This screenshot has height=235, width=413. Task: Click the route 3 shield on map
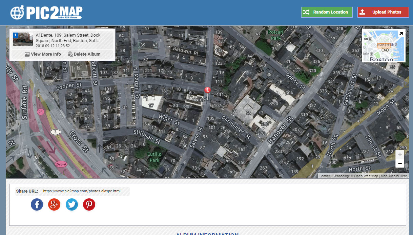(55, 132)
